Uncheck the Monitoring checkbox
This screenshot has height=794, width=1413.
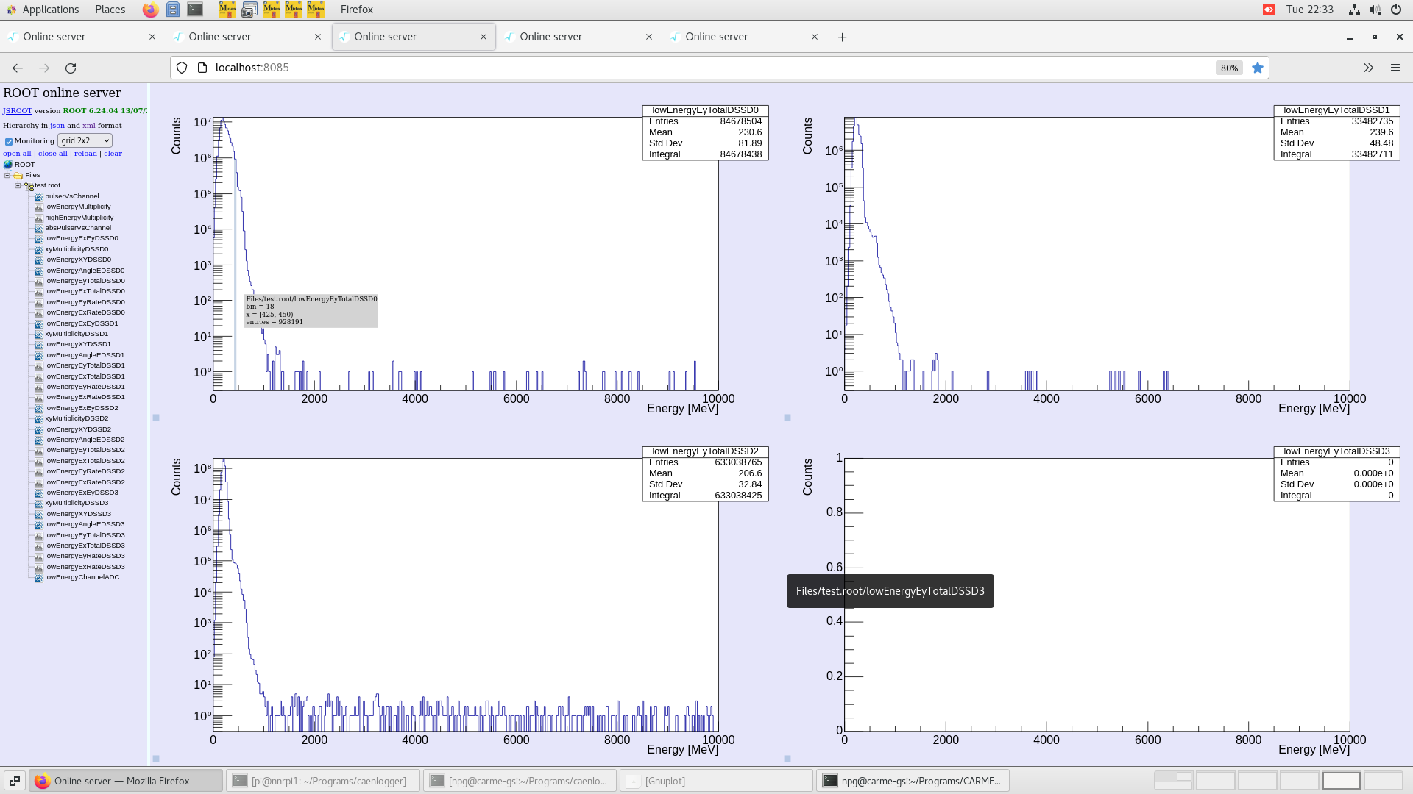click(8, 140)
